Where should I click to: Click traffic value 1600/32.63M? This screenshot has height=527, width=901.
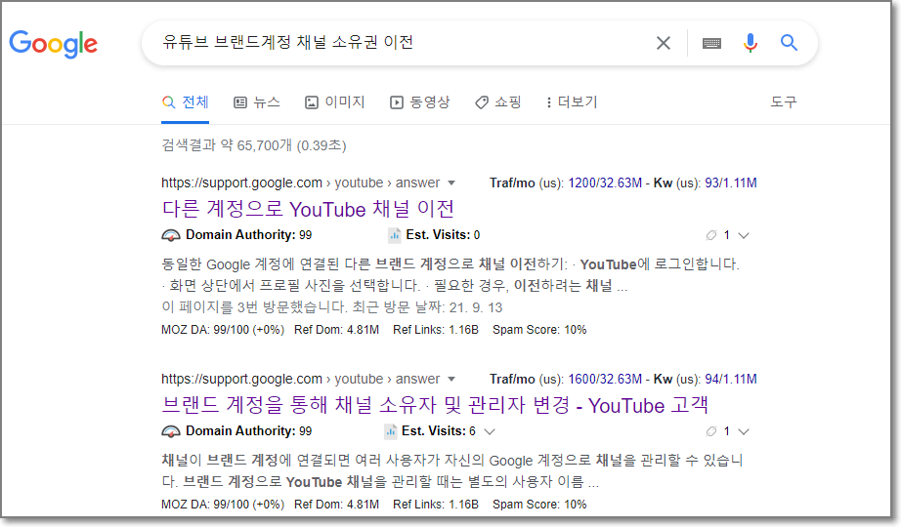pos(605,380)
